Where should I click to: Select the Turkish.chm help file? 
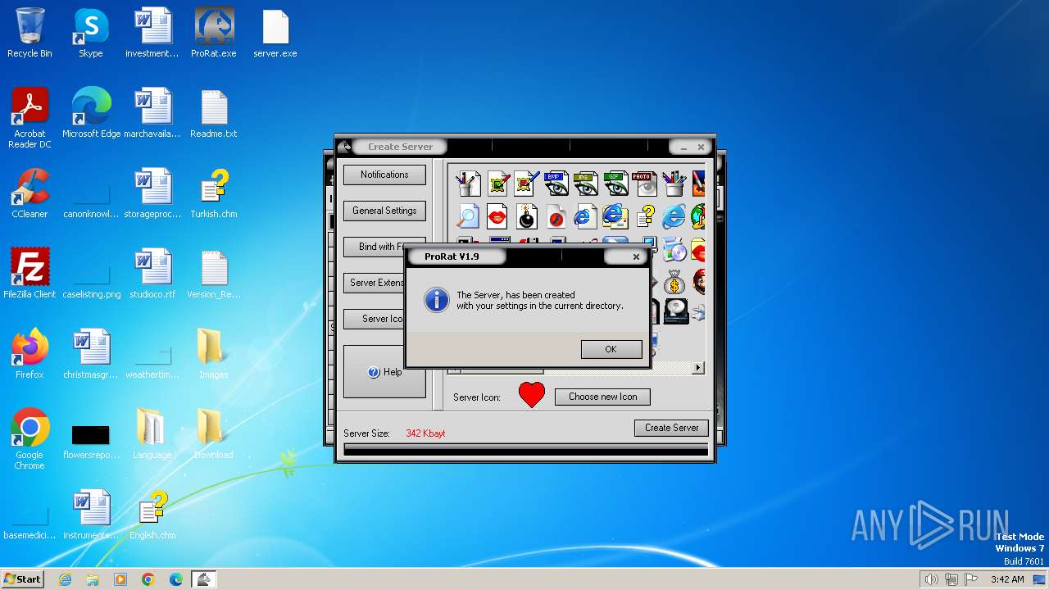[213, 194]
